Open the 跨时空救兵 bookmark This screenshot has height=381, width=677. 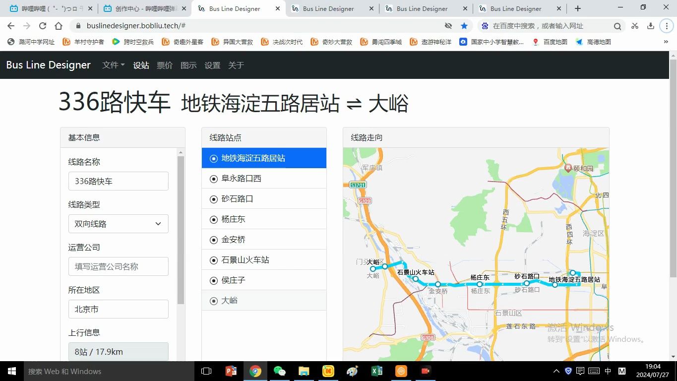pos(133,42)
